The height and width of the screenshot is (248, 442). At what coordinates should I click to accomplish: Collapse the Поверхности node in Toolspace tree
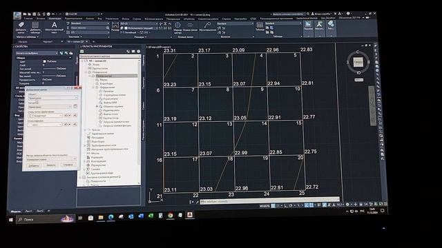pos(86,72)
